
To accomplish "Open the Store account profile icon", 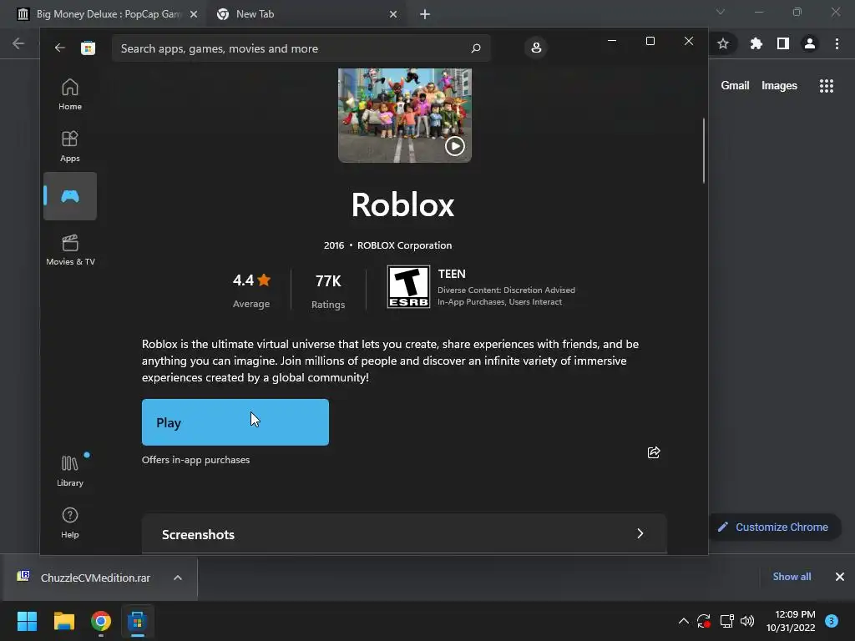I will 536,48.
